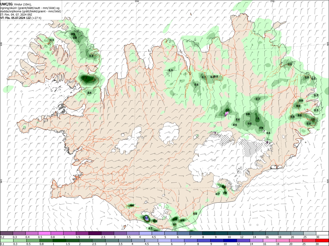This screenshot has width=329, height=246.
Task: Choose the pale lavender 5 swatch, lower scale
Action: click(x=164, y=240)
